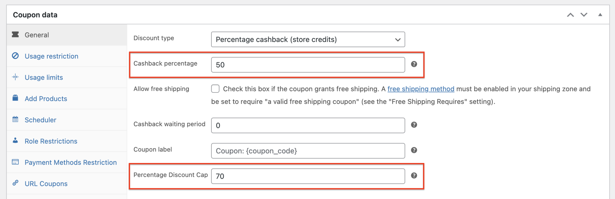Click the Role Restrictions person icon
The image size is (615, 199).
pos(15,140)
